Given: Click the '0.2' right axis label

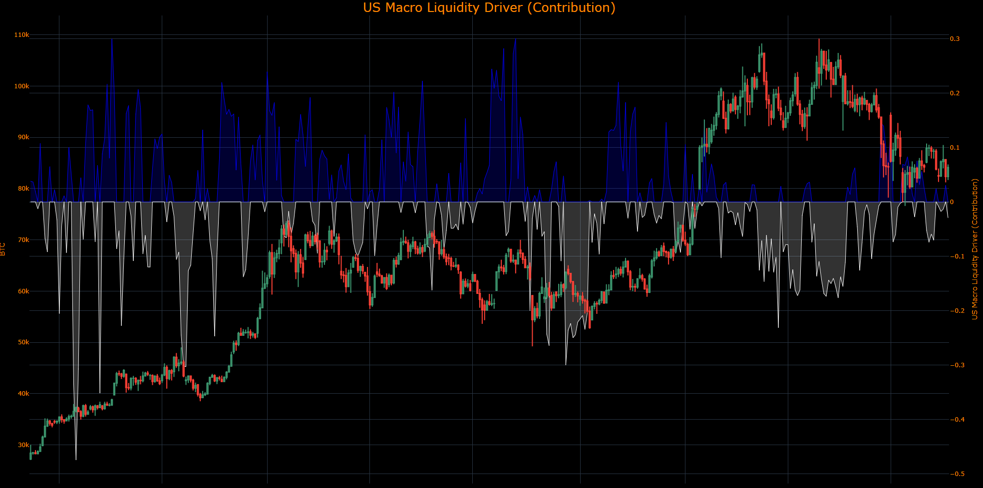Looking at the screenshot, I should pos(955,93).
